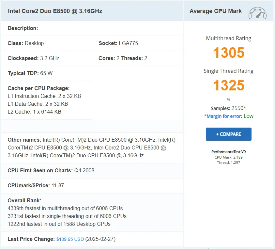Click the Samples: 2550 text
The width and height of the screenshot is (275, 249).
(x=228, y=108)
